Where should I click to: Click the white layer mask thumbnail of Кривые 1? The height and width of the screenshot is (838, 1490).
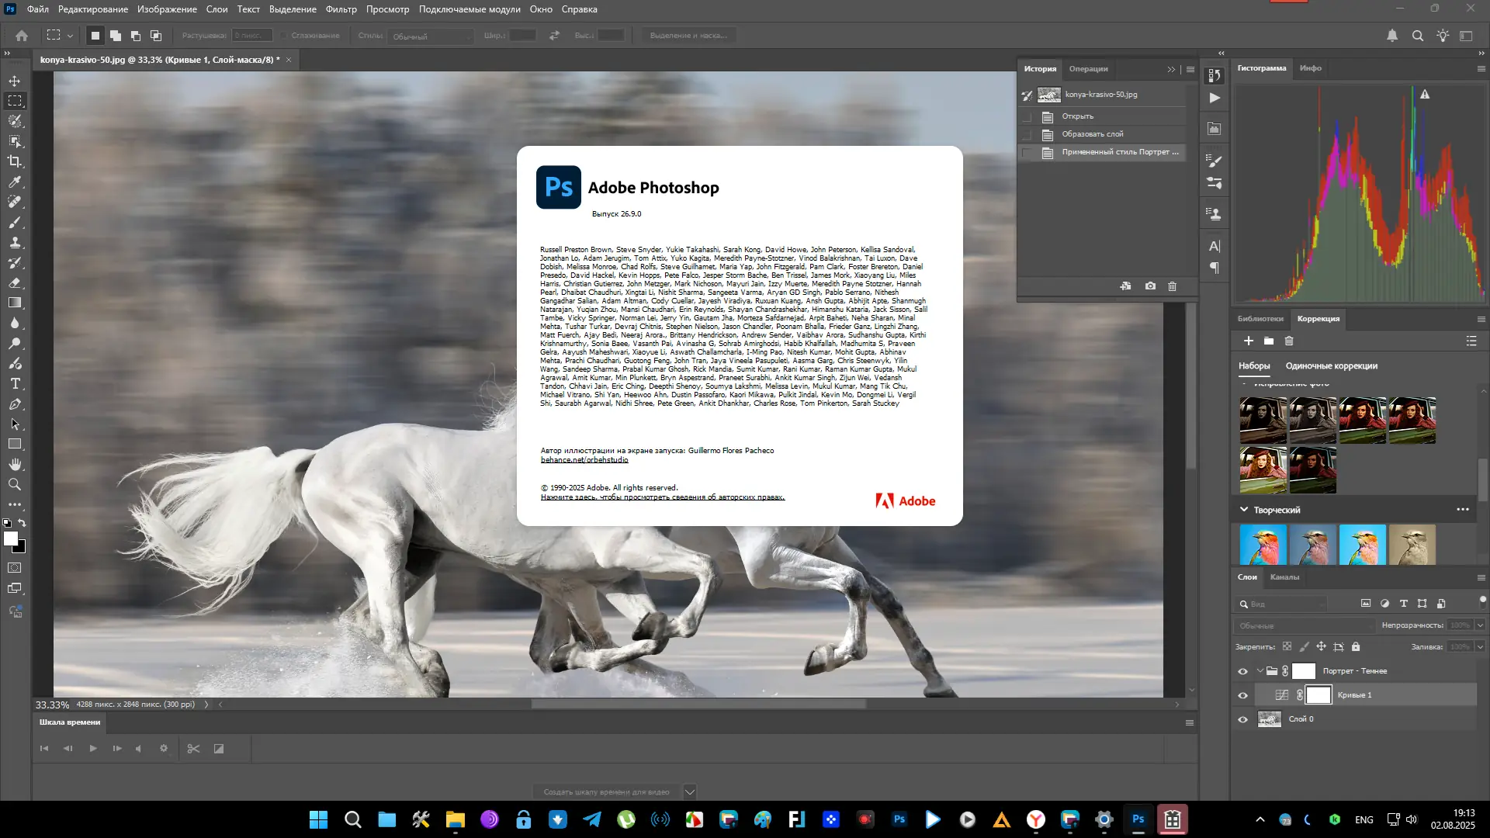pos(1318,694)
